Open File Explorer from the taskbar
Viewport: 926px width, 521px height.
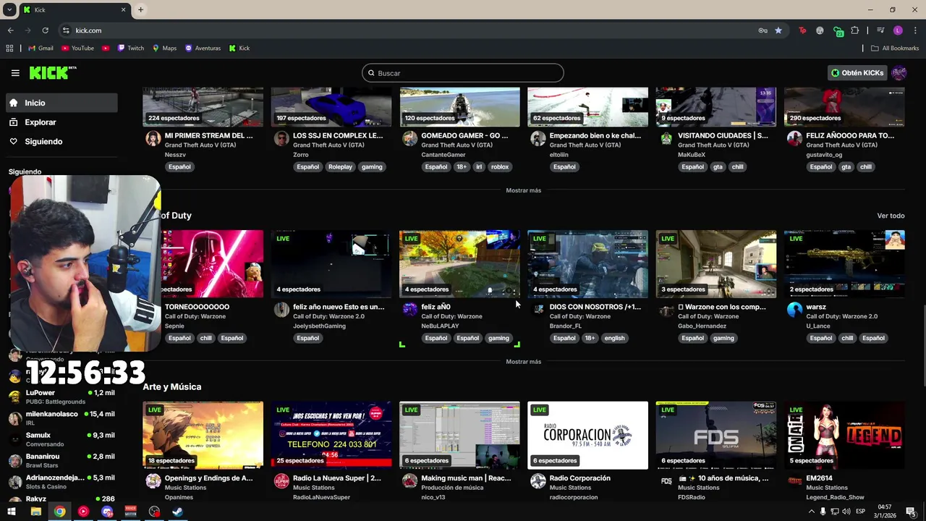(35, 512)
